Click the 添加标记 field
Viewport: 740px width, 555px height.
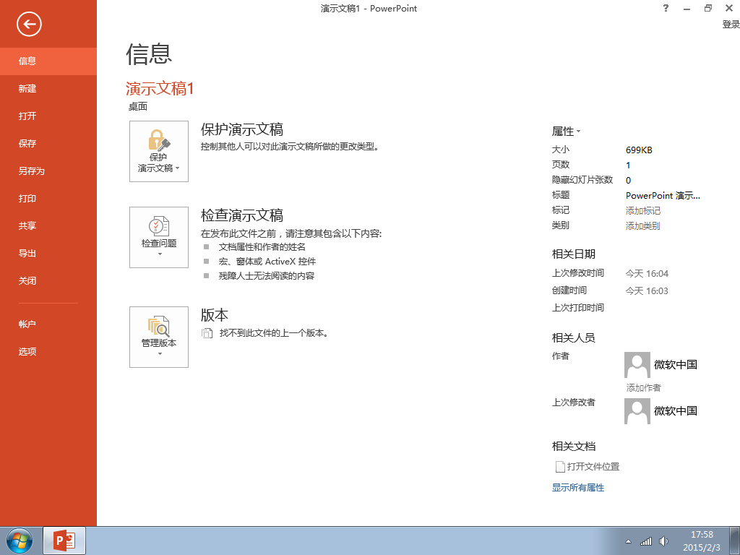point(642,210)
